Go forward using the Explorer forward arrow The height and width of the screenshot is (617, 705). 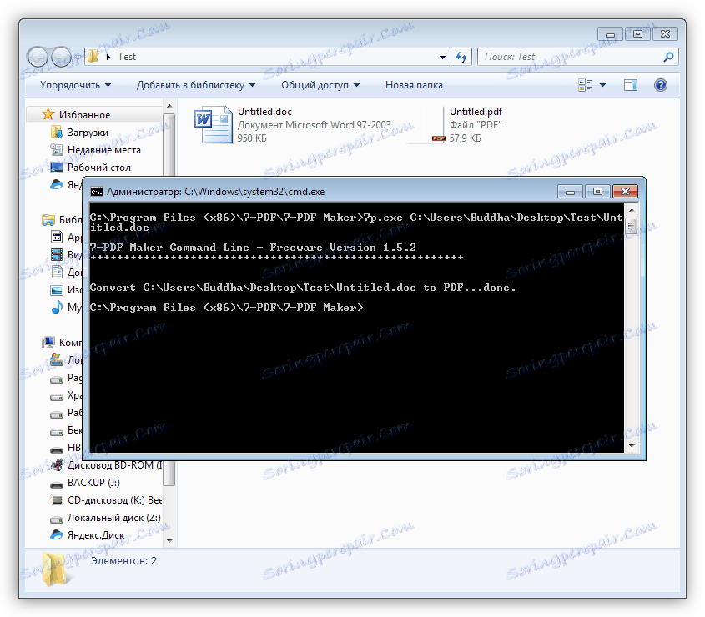[61, 57]
